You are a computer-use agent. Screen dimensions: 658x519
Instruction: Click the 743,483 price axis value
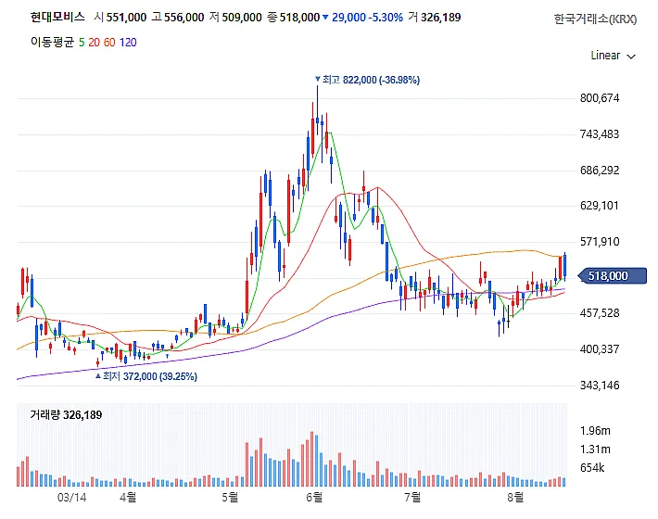[600, 134]
